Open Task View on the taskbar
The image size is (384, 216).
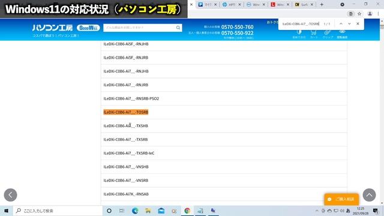[x=122, y=211]
